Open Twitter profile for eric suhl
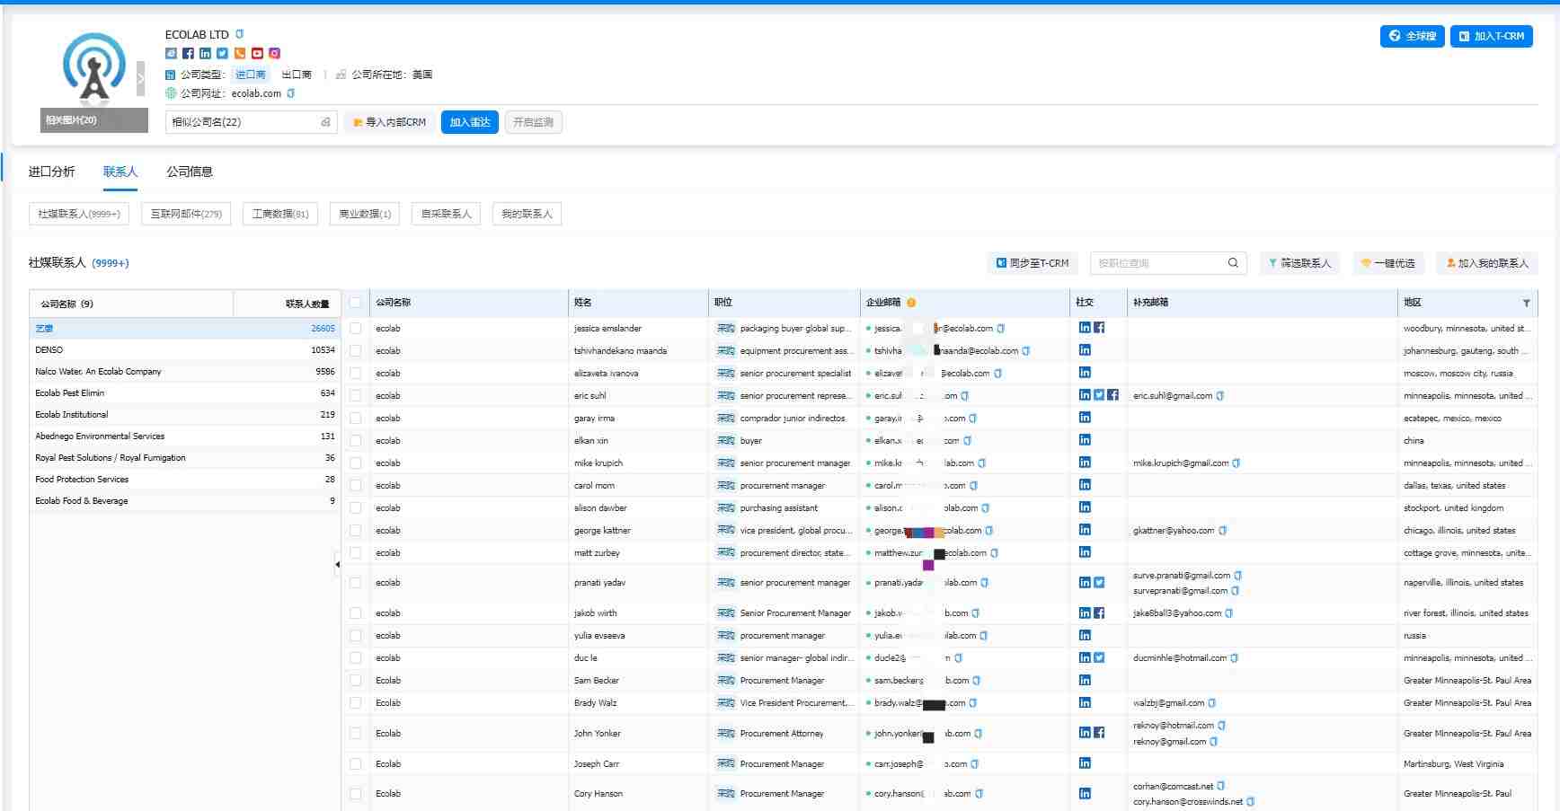Image resolution: width=1560 pixels, height=811 pixels. [x=1099, y=395]
